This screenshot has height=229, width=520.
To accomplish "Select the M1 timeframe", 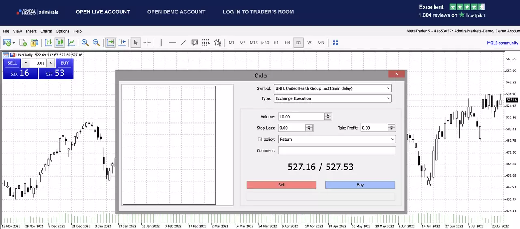I will pyautogui.click(x=232, y=43).
